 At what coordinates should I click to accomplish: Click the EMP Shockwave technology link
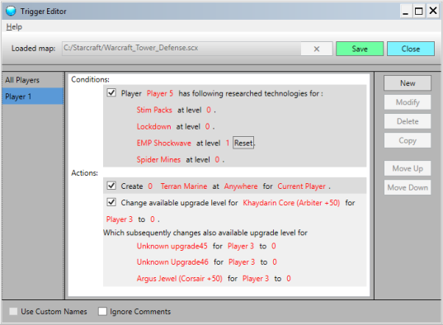point(164,143)
